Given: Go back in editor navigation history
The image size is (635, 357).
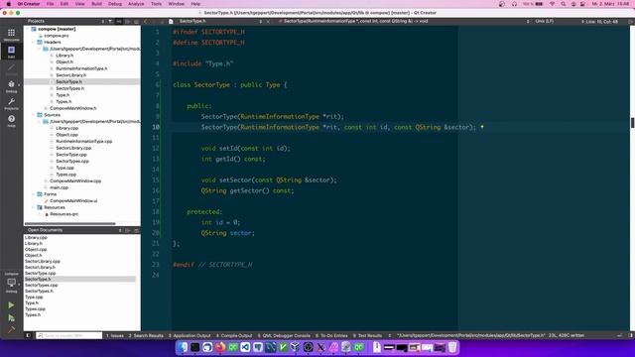Looking at the screenshot, I should click(146, 21).
